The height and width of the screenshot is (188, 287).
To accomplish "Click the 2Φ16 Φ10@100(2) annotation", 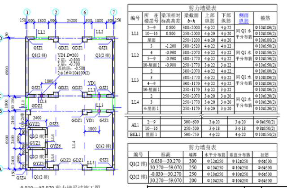I will coord(74,73).
